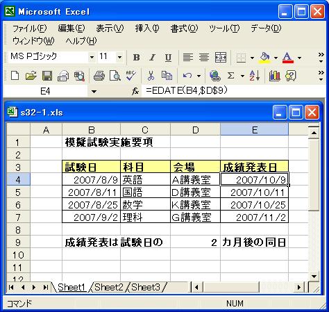Click the AutoSum sigma icon

(x=230, y=76)
